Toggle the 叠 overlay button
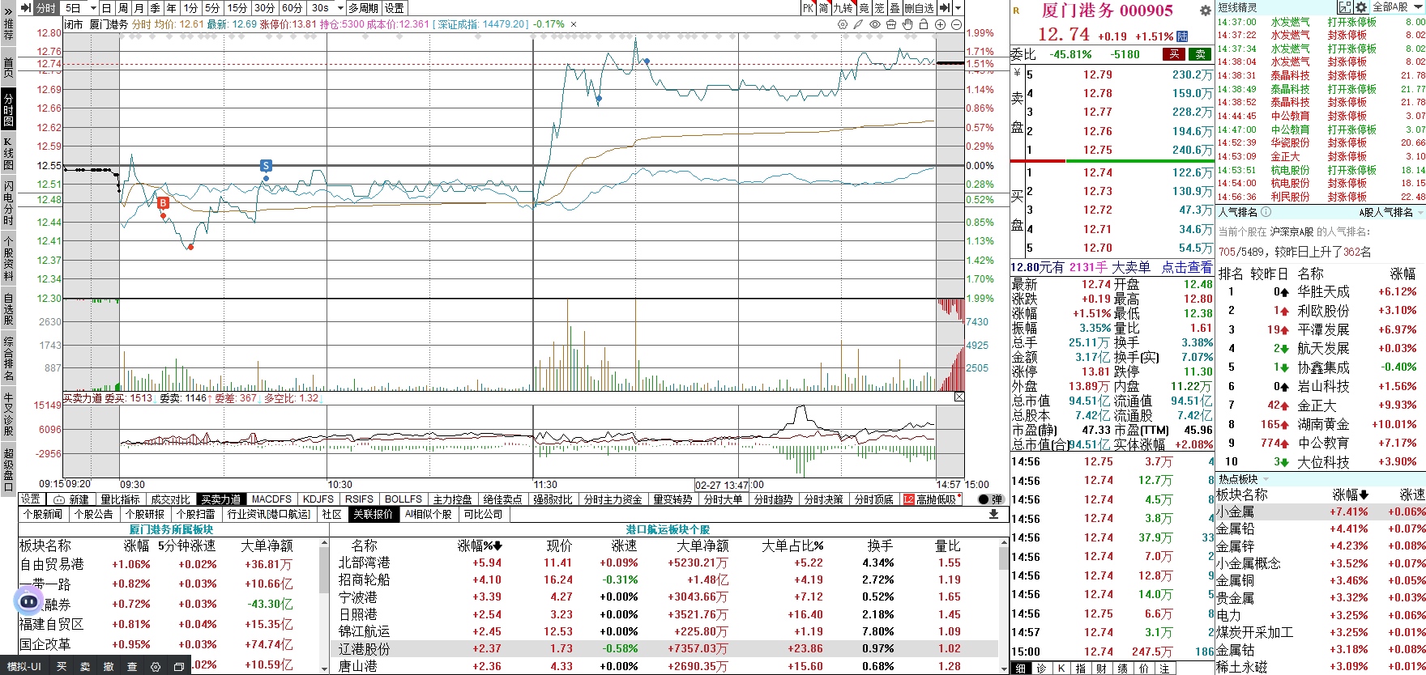The height and width of the screenshot is (675, 1426). 894,8
